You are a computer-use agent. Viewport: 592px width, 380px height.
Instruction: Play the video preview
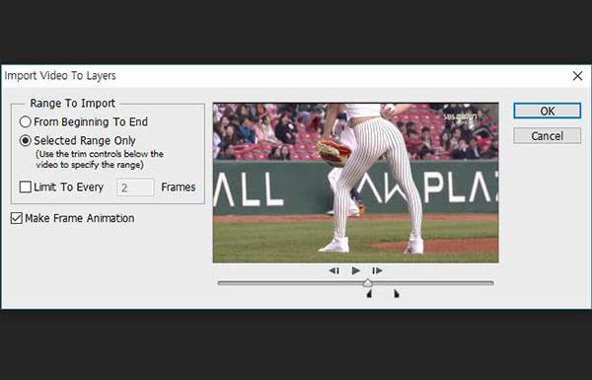click(x=355, y=270)
